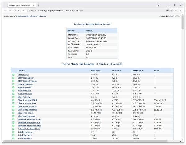Open the SysGauge Ultimate v12.4.16 link
Viewport: 186px width, 145px height.
coord(32,16)
